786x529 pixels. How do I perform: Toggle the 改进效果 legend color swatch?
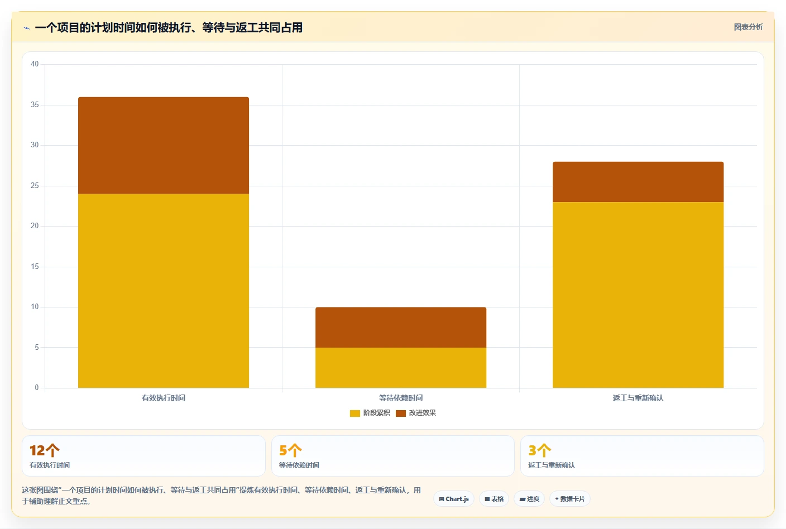tap(400, 413)
